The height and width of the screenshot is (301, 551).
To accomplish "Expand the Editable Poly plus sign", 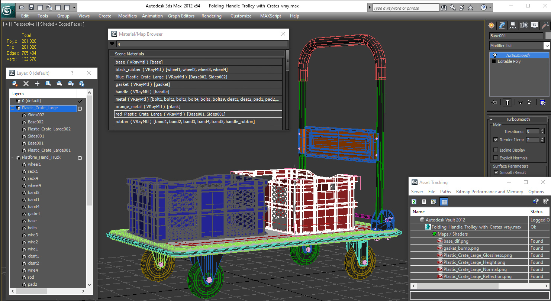I will (x=494, y=61).
